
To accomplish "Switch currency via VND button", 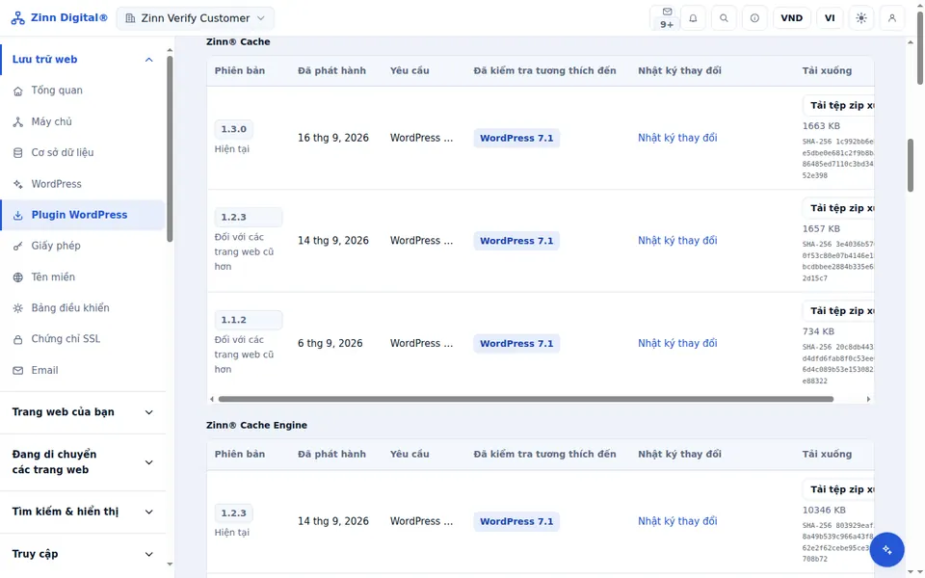I will [x=792, y=17].
